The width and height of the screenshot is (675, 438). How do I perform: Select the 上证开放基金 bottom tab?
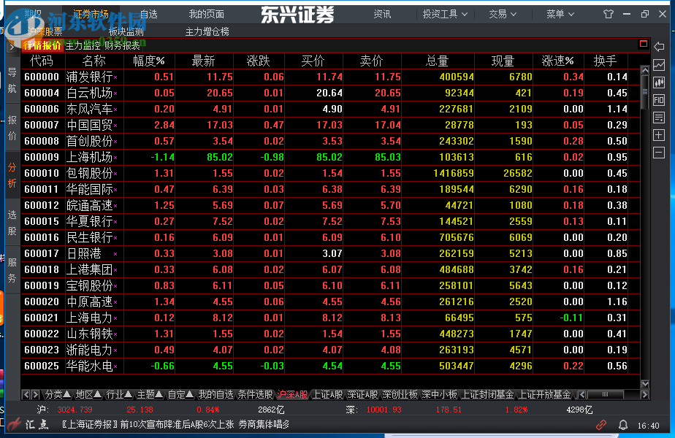click(544, 394)
